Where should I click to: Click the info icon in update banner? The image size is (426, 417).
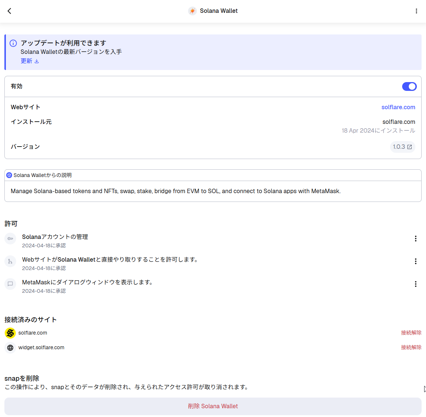coord(13,43)
